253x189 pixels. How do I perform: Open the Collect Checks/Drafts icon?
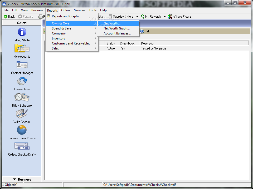tap(22, 146)
